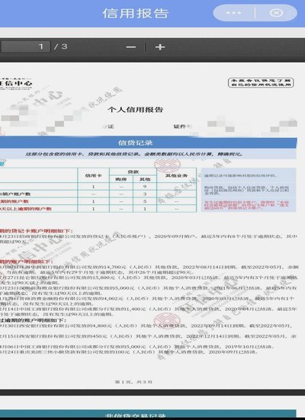The height and width of the screenshot is (420, 305).
Task: Click the total page count / 3
Action: [60, 46]
